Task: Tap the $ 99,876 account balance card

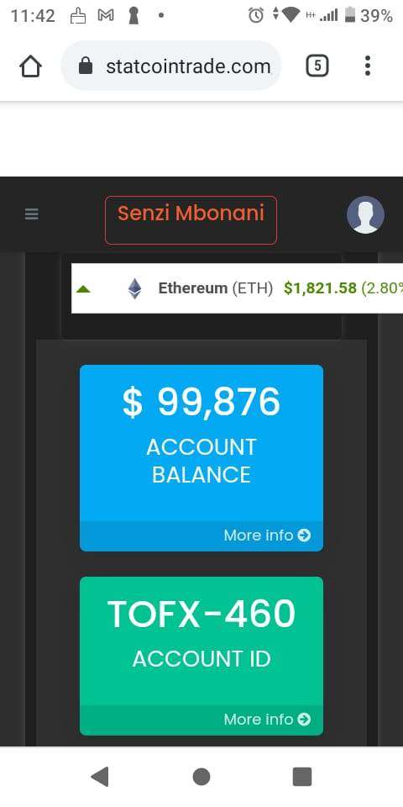Action: pos(201,458)
